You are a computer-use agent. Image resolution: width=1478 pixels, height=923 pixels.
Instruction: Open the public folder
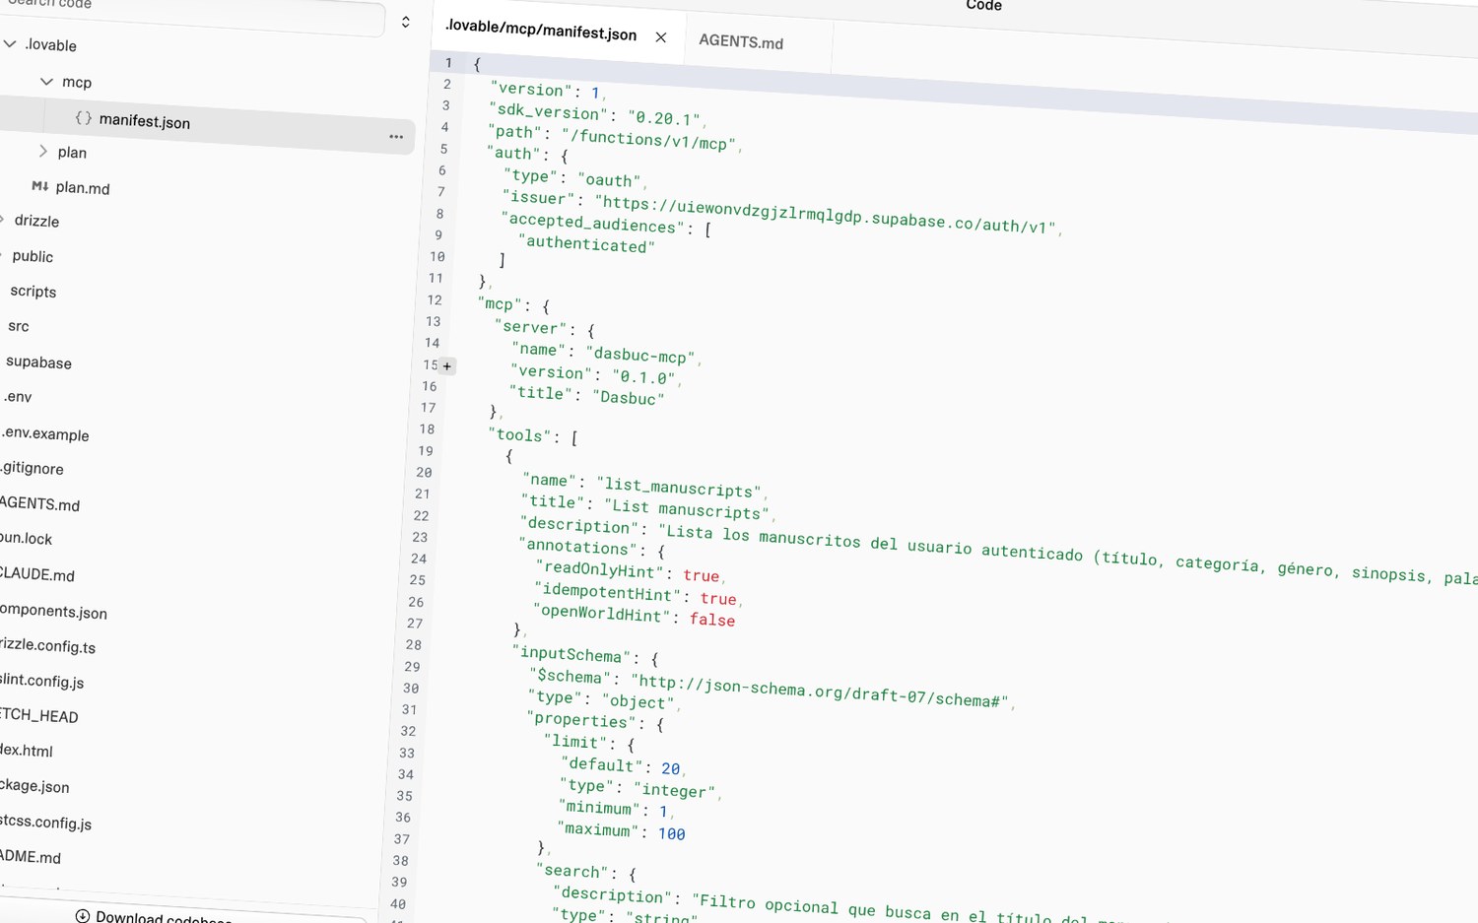33,256
